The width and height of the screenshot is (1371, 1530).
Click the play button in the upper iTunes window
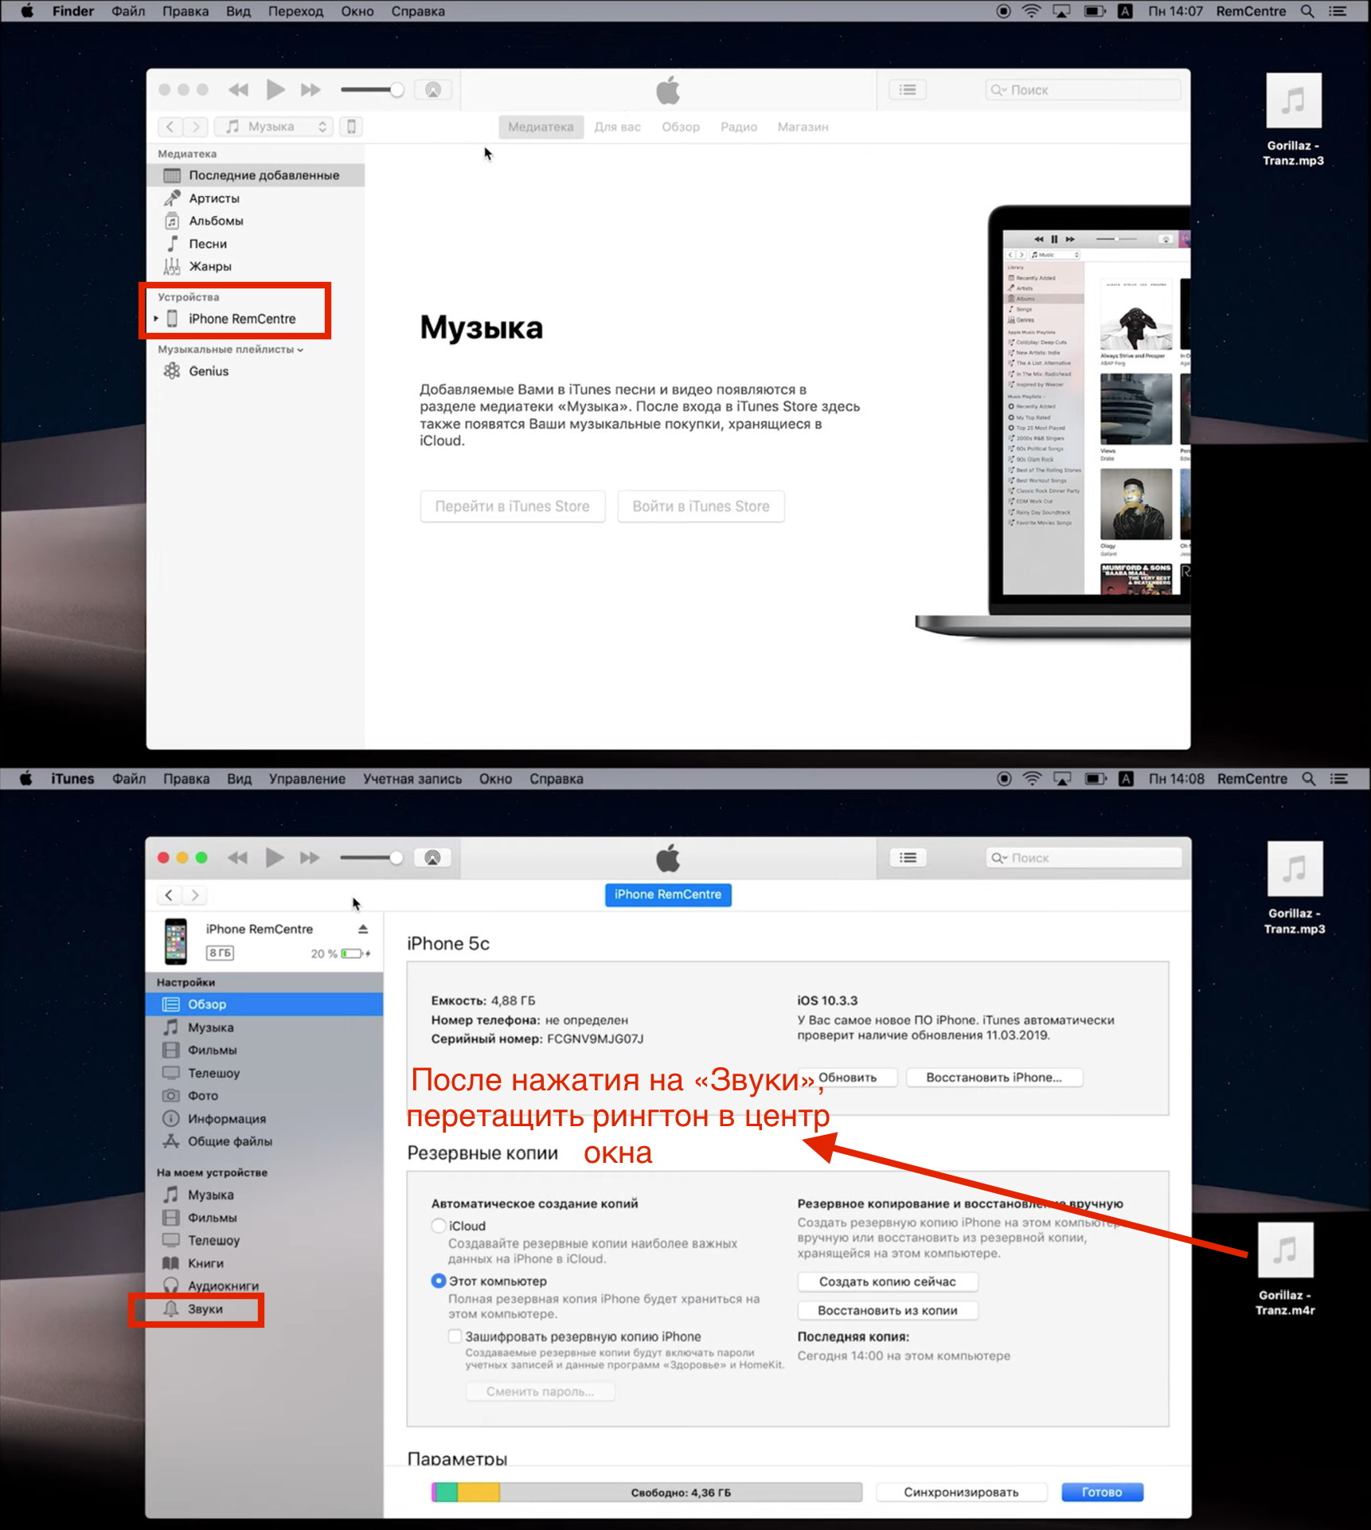tap(275, 90)
